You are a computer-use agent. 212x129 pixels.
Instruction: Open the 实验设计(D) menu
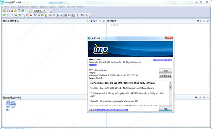click(23, 7)
